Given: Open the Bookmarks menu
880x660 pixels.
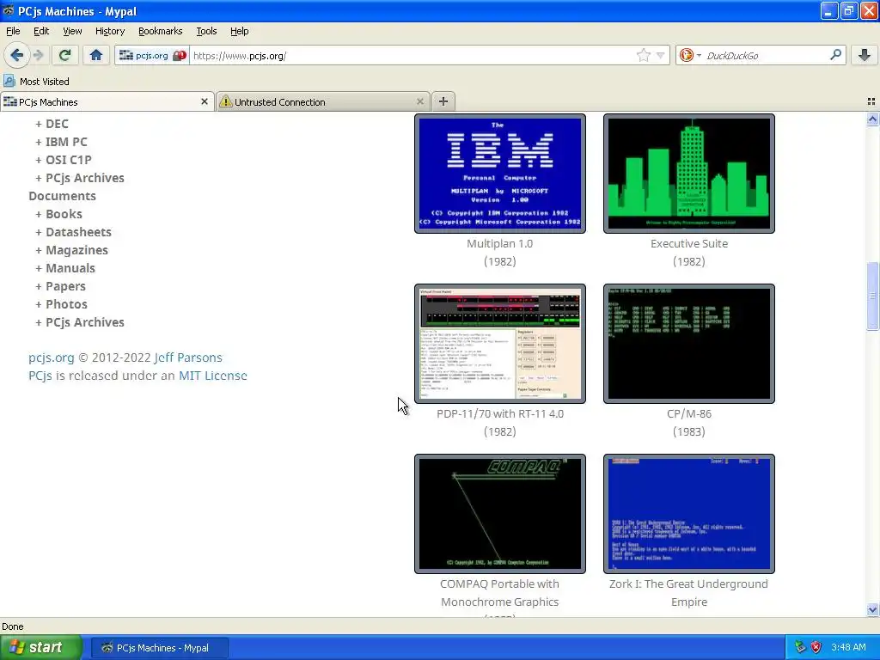Looking at the screenshot, I should (160, 31).
